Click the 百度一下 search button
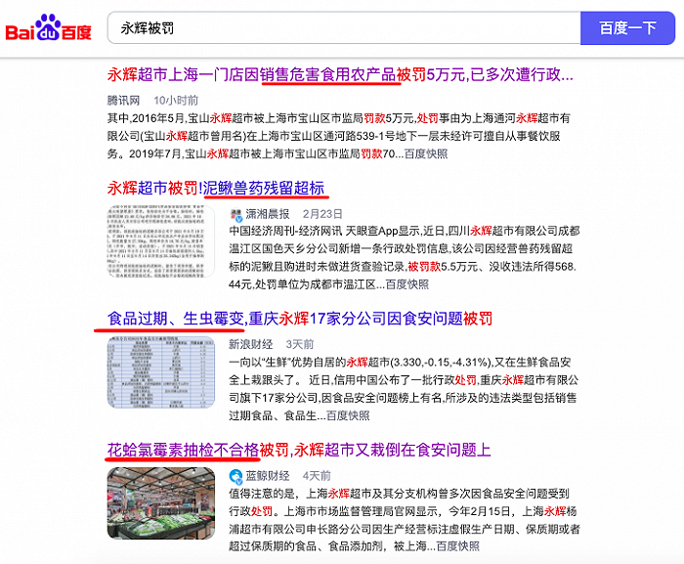Viewport: 684px width, 564px height. 627,28
